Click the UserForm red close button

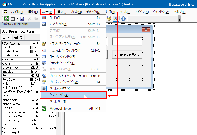pyautogui.click(x=146, y=30)
